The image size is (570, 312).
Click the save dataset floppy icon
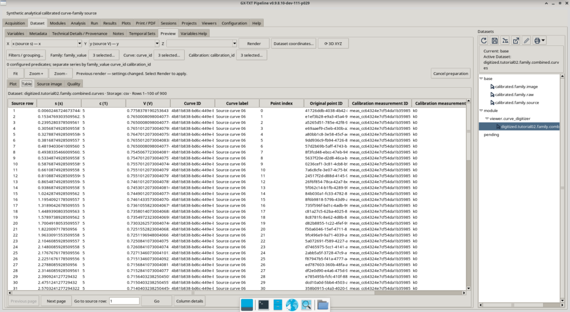tap(494, 41)
